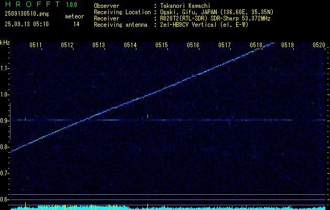Click the 0511 time axis label

pos(35,45)
